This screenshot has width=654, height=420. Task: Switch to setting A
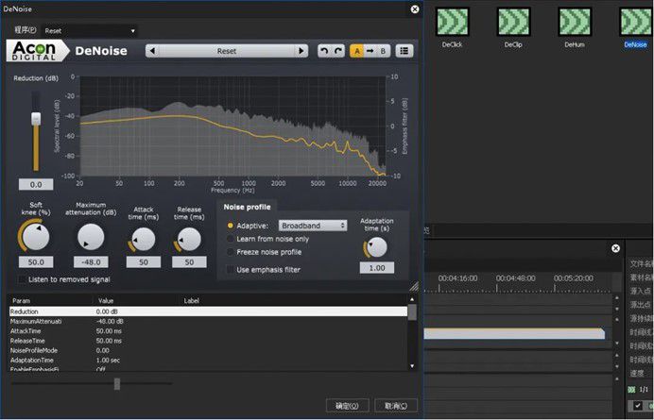click(356, 51)
